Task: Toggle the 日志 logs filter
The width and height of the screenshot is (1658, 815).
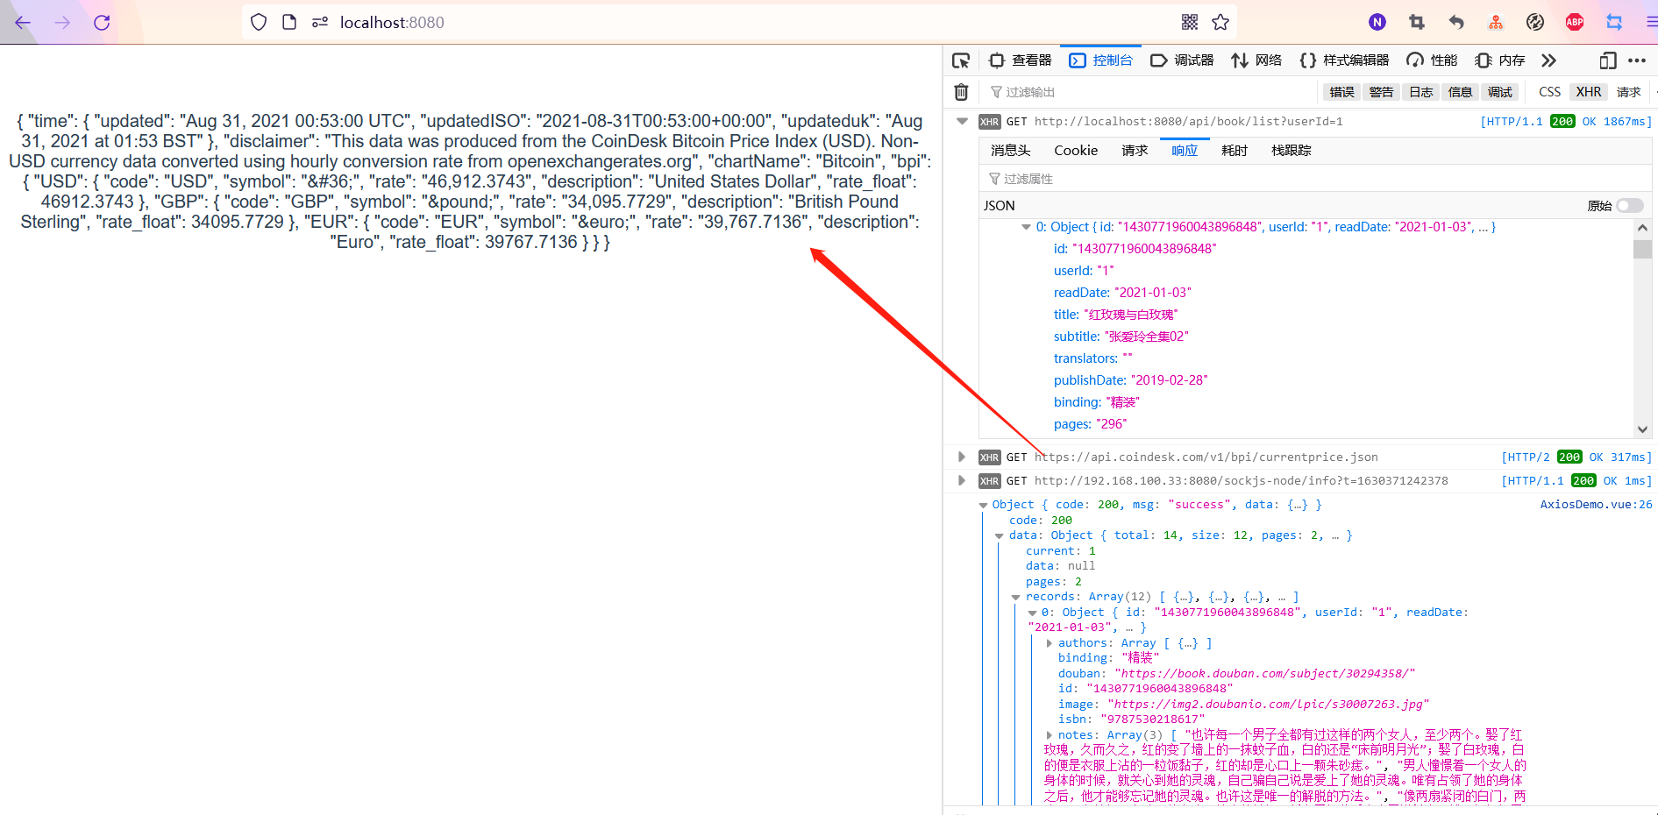Action: click(x=1421, y=92)
